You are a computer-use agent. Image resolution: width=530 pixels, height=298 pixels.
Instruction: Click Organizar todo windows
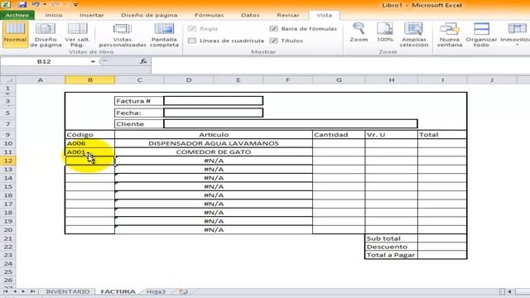coord(481,35)
